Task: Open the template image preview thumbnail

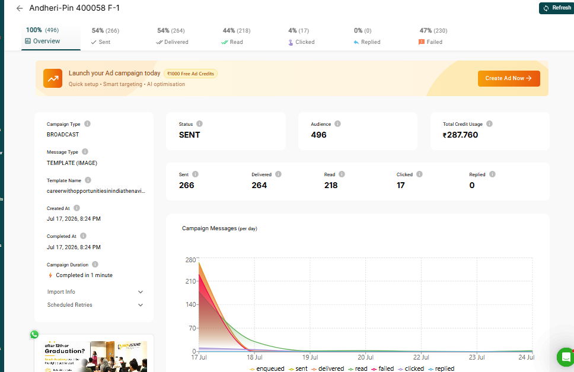Action: click(95, 357)
